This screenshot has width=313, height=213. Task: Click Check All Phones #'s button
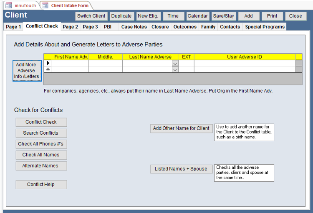pyautogui.click(x=41, y=144)
